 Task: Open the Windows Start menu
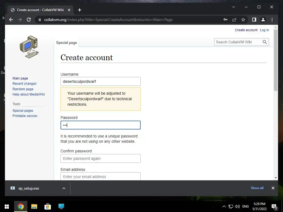click(7, 206)
